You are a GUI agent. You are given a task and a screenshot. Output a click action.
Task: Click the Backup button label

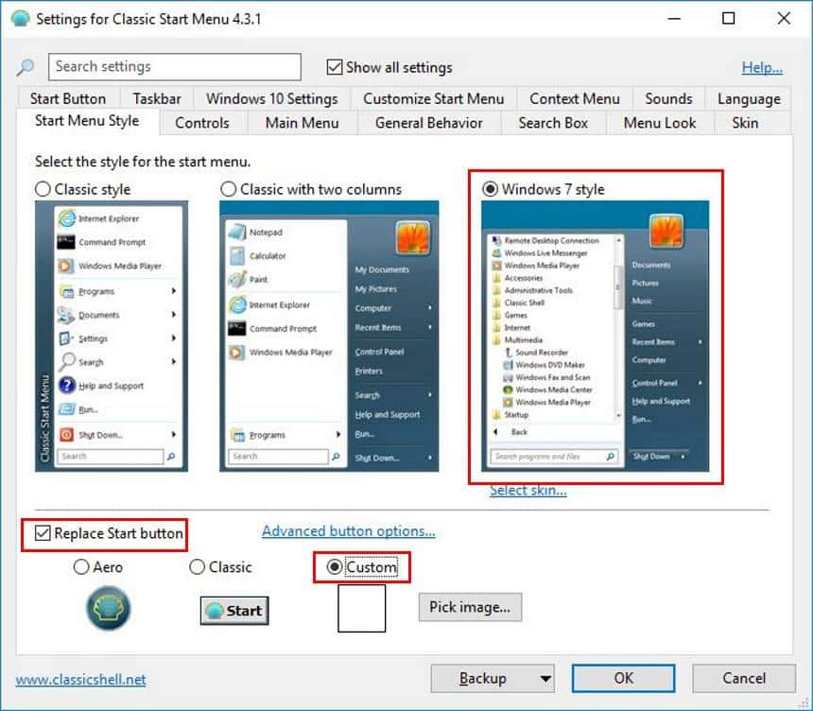(x=483, y=678)
